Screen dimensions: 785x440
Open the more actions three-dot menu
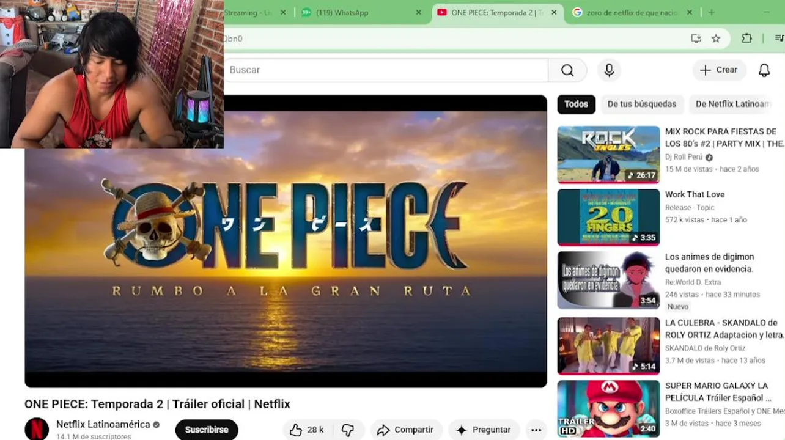(x=536, y=430)
